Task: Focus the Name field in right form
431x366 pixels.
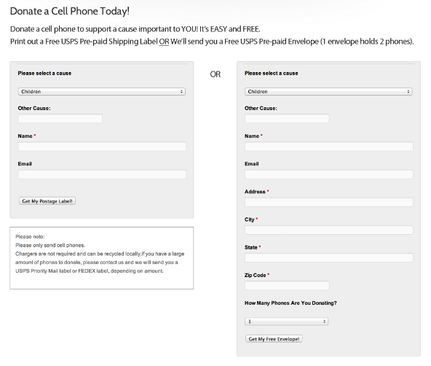Action: pos(329,147)
